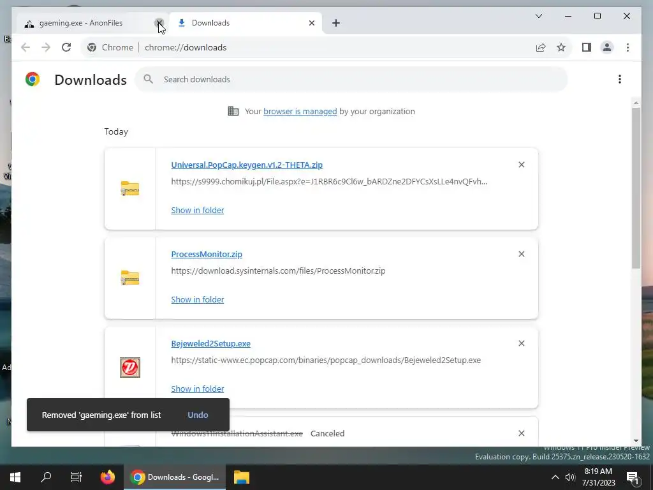
Task: Click the scrollbar up arrow
Action: [636, 103]
